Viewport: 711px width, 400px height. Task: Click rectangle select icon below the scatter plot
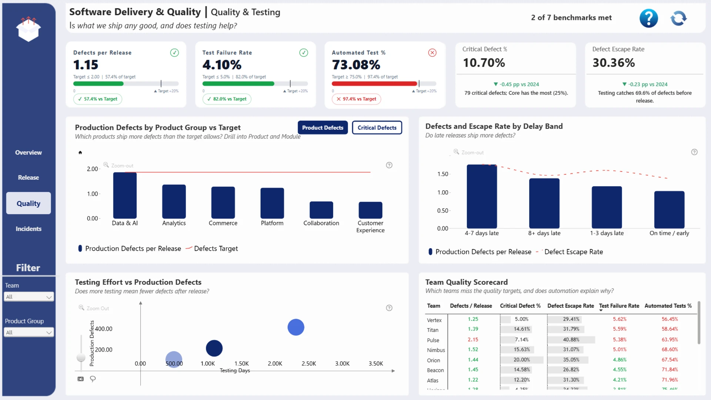click(80, 379)
